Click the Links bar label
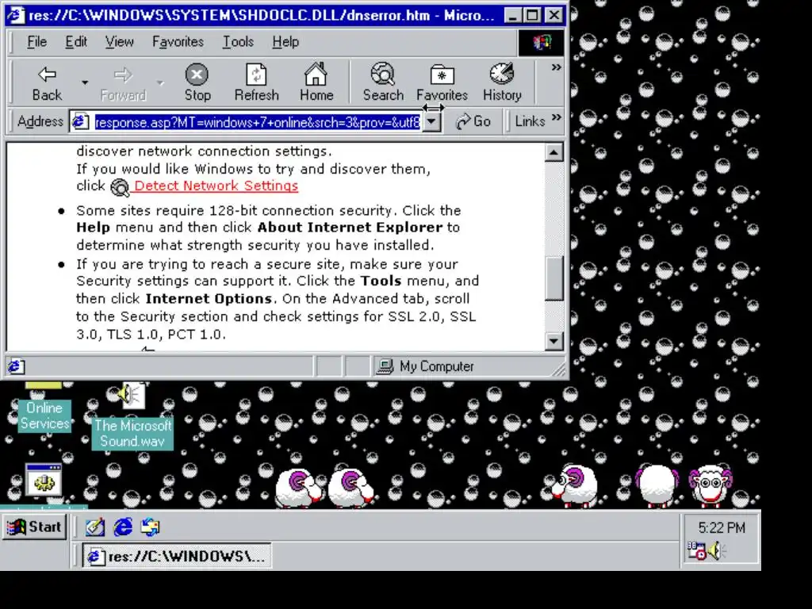The image size is (812, 609). click(x=530, y=121)
